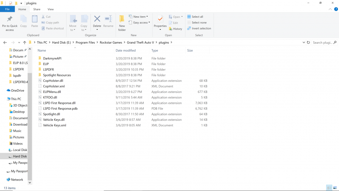Refresh the folder using the address bar refresh icon

pos(308,42)
